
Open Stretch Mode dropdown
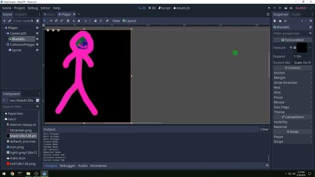click(303, 62)
